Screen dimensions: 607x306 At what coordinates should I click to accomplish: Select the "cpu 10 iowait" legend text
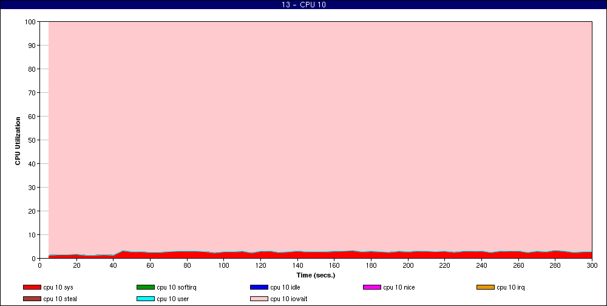pyautogui.click(x=289, y=299)
